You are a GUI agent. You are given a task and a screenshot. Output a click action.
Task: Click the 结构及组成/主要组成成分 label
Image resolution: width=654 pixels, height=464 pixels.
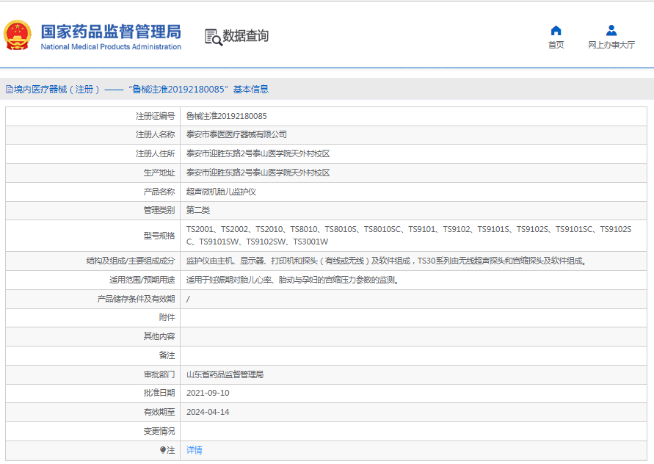(131, 261)
